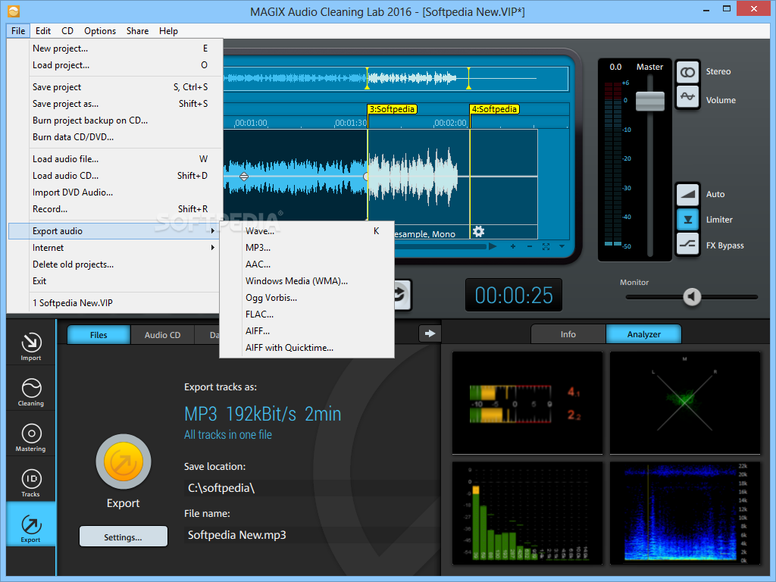The image size is (776, 582).
Task: Click the track settings gear icon
Action: point(478,231)
